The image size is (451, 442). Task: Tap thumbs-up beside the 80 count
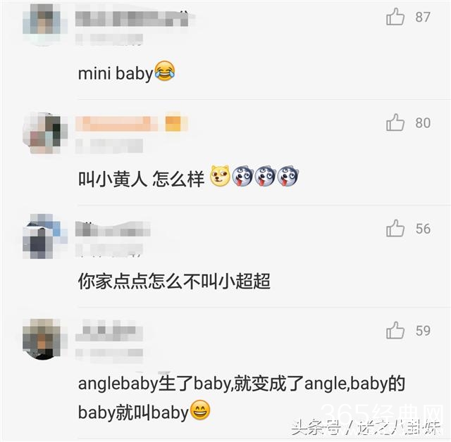click(395, 122)
